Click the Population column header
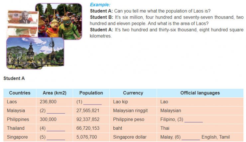This screenshot has width=246, height=142. 91,93
